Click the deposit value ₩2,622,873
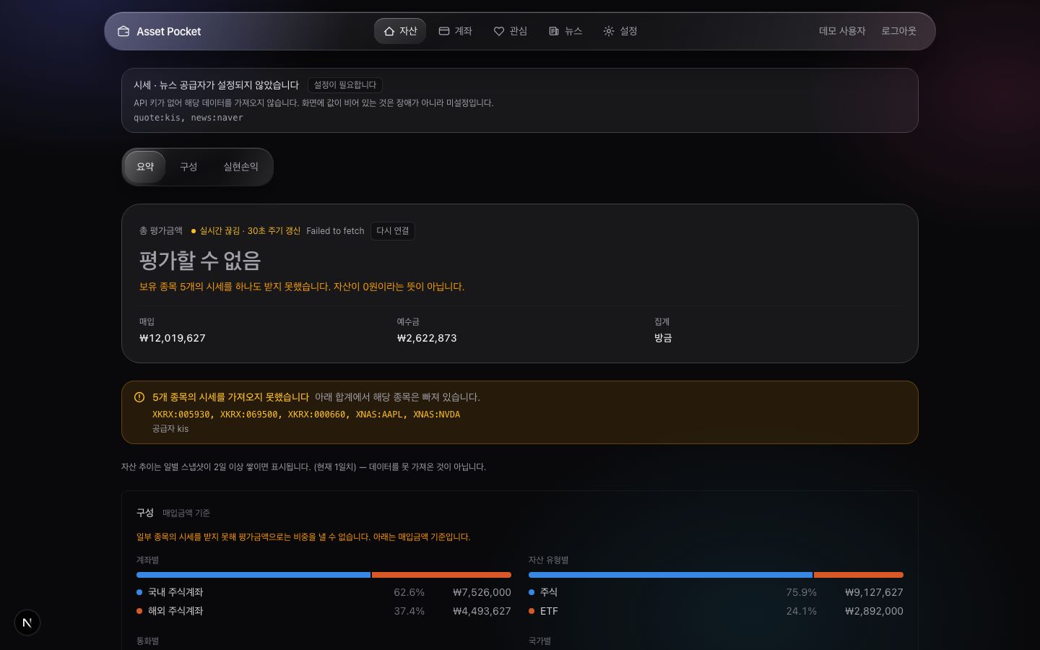Image resolution: width=1040 pixels, height=650 pixels. pos(427,338)
